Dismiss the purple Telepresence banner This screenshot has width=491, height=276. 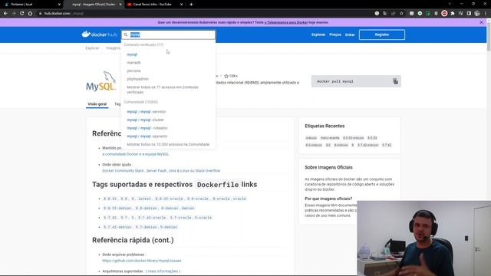(x=481, y=22)
